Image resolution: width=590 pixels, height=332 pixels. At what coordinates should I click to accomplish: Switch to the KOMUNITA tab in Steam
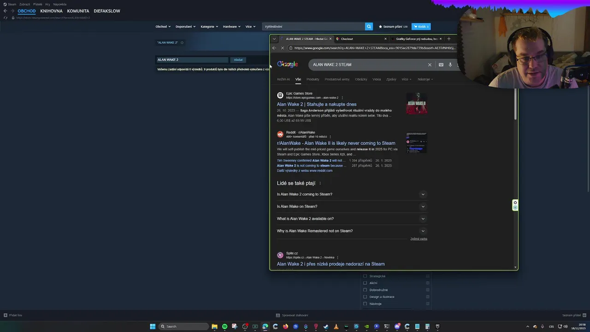78,11
